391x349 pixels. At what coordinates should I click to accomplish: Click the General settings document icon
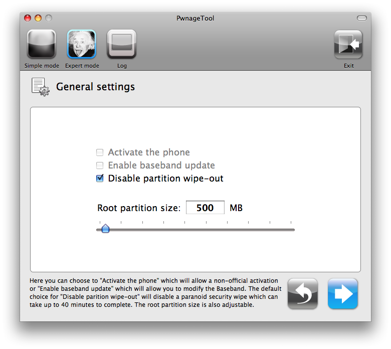pos(41,87)
